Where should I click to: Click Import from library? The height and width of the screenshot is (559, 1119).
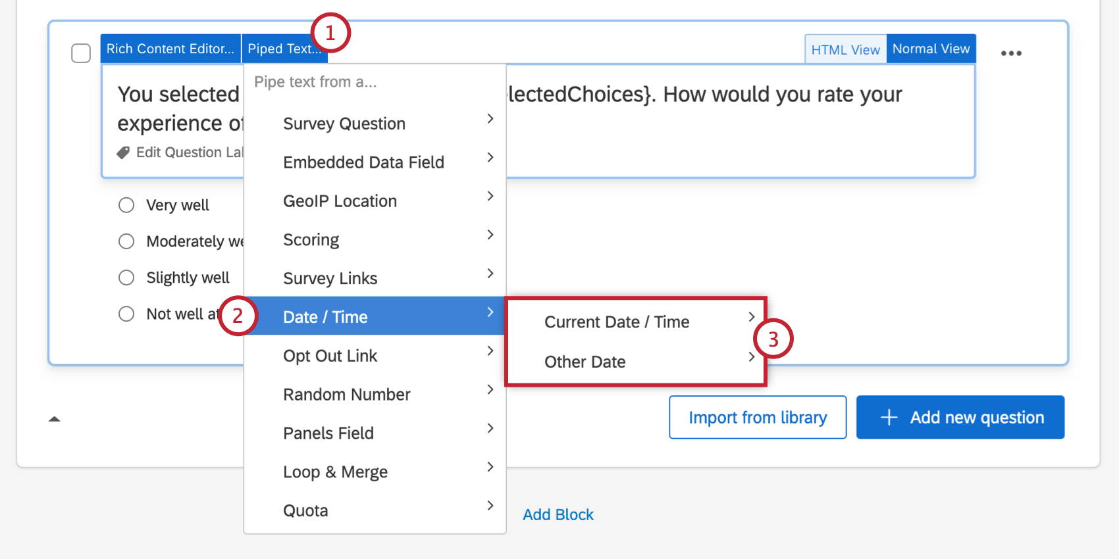click(x=757, y=417)
